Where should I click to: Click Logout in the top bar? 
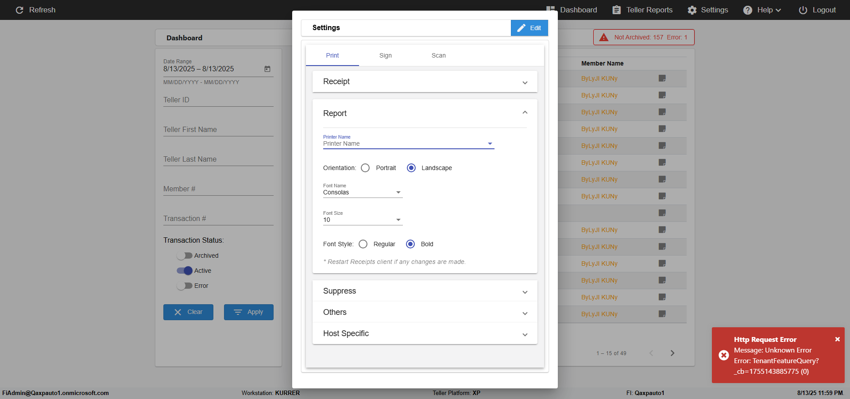[x=817, y=10]
